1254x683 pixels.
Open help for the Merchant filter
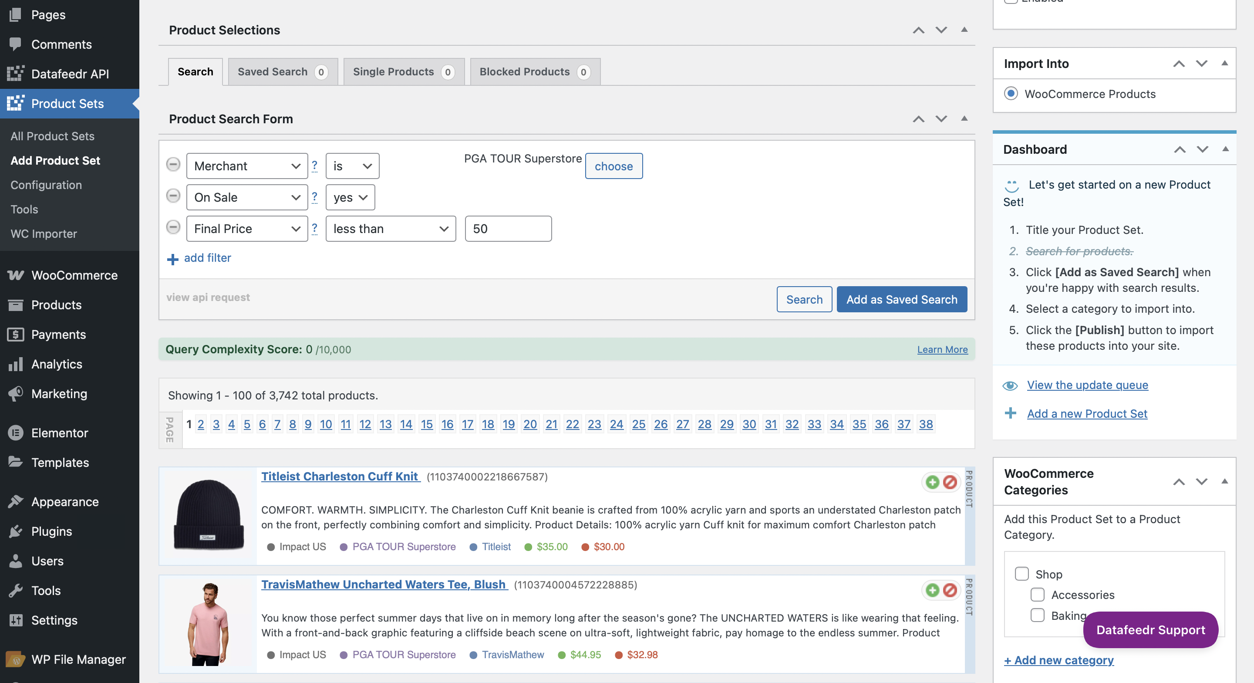(x=314, y=166)
